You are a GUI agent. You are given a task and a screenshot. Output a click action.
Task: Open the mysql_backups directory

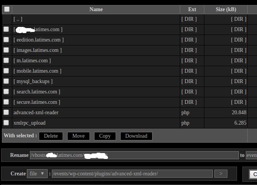click(x=33, y=82)
